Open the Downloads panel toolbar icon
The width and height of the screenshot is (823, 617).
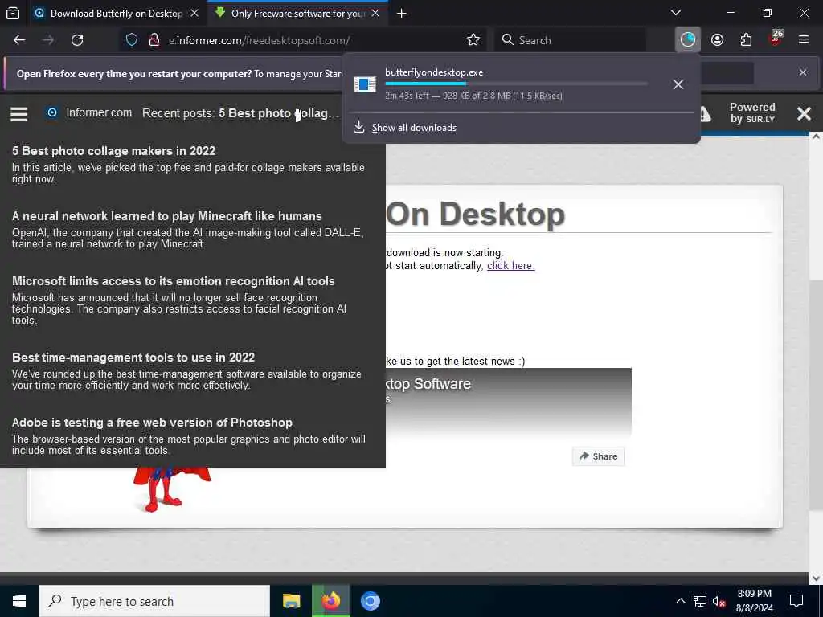tap(688, 40)
